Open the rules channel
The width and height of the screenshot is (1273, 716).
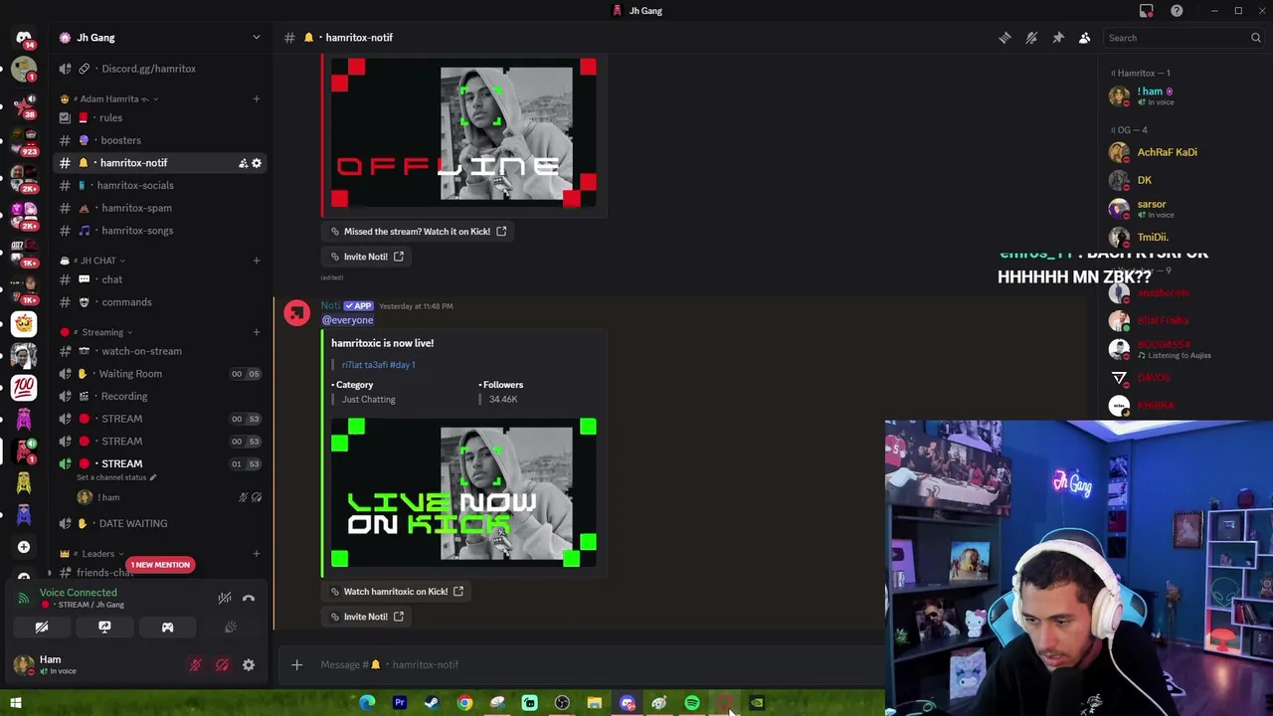click(x=110, y=117)
